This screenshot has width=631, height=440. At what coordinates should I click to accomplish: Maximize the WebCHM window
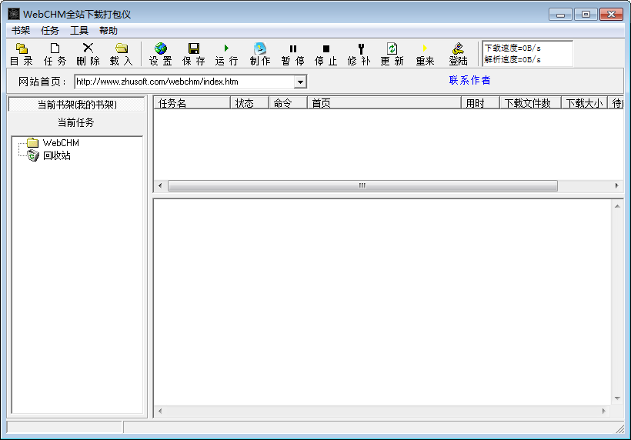pyautogui.click(x=586, y=15)
